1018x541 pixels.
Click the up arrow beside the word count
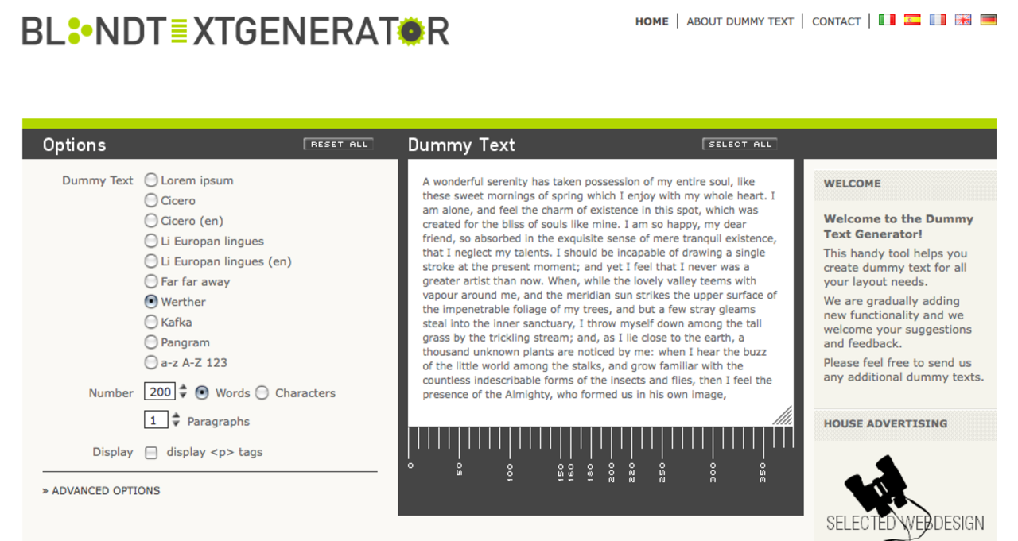[x=183, y=388]
